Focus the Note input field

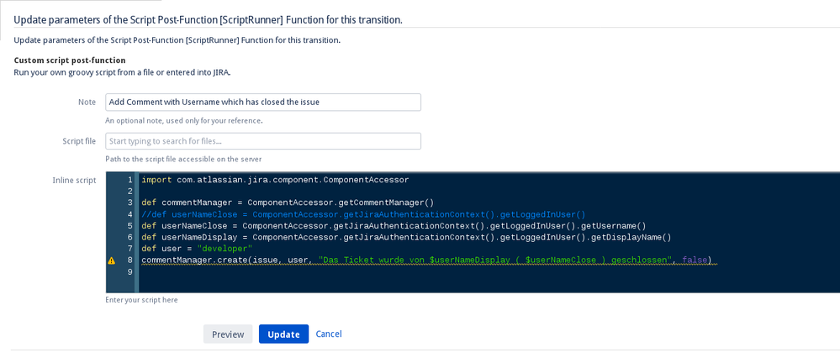click(263, 103)
